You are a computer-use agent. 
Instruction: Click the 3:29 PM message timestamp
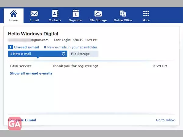[x=160, y=66]
